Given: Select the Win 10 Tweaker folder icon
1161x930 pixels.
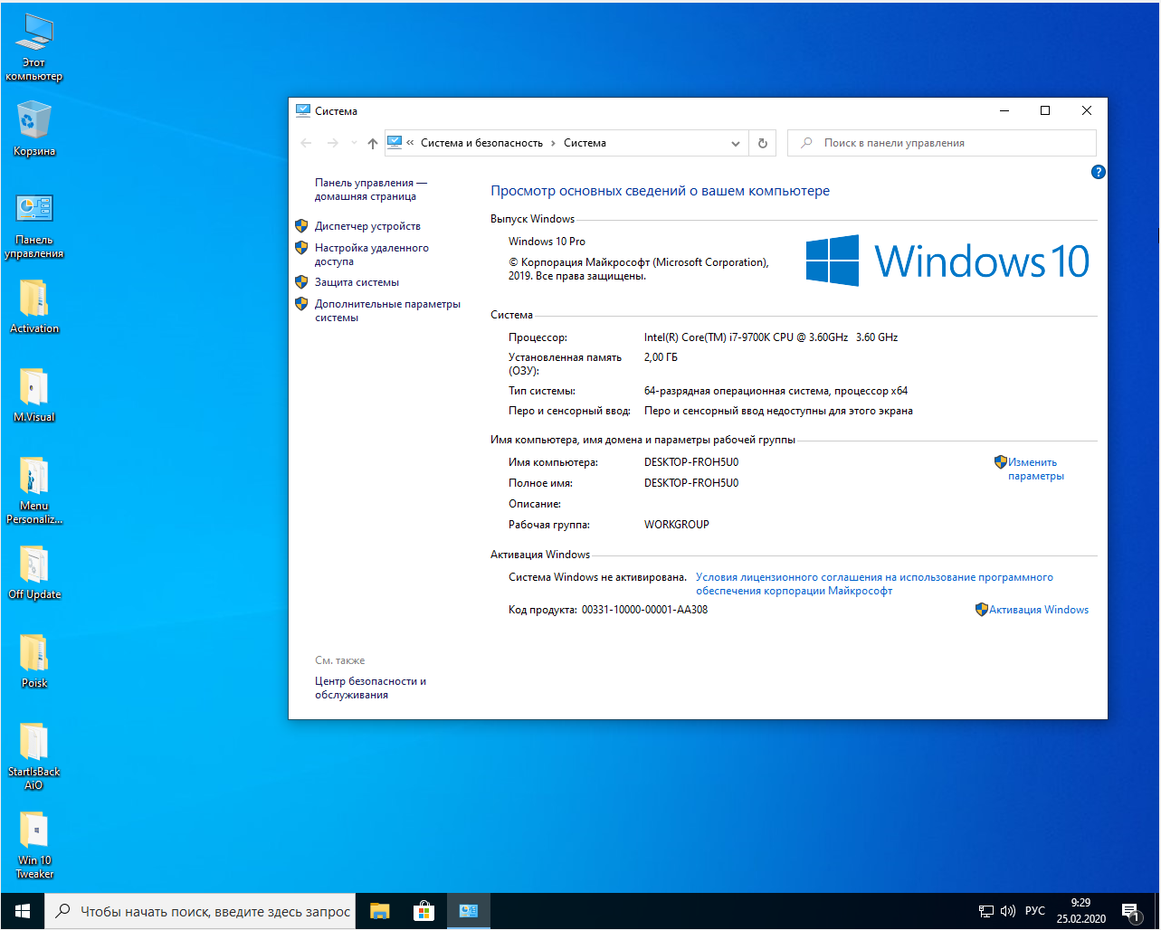Looking at the screenshot, I should [34, 844].
